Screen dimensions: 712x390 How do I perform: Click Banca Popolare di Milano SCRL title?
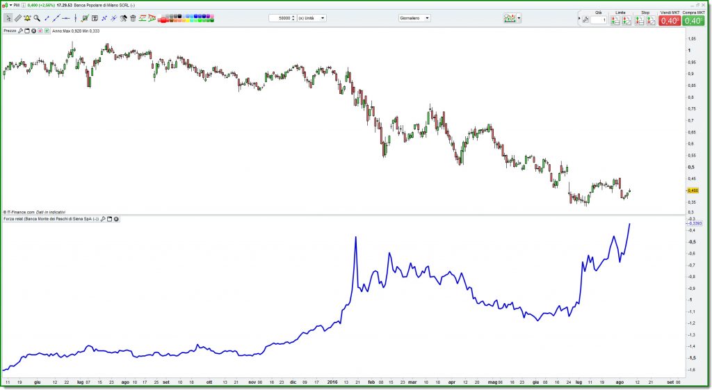[104, 6]
